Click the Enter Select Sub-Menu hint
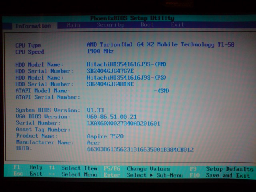Screen dimensions: 256x192 (x=143, y=175)
